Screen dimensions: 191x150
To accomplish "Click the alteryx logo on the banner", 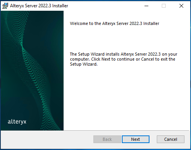I will coord(17,122).
